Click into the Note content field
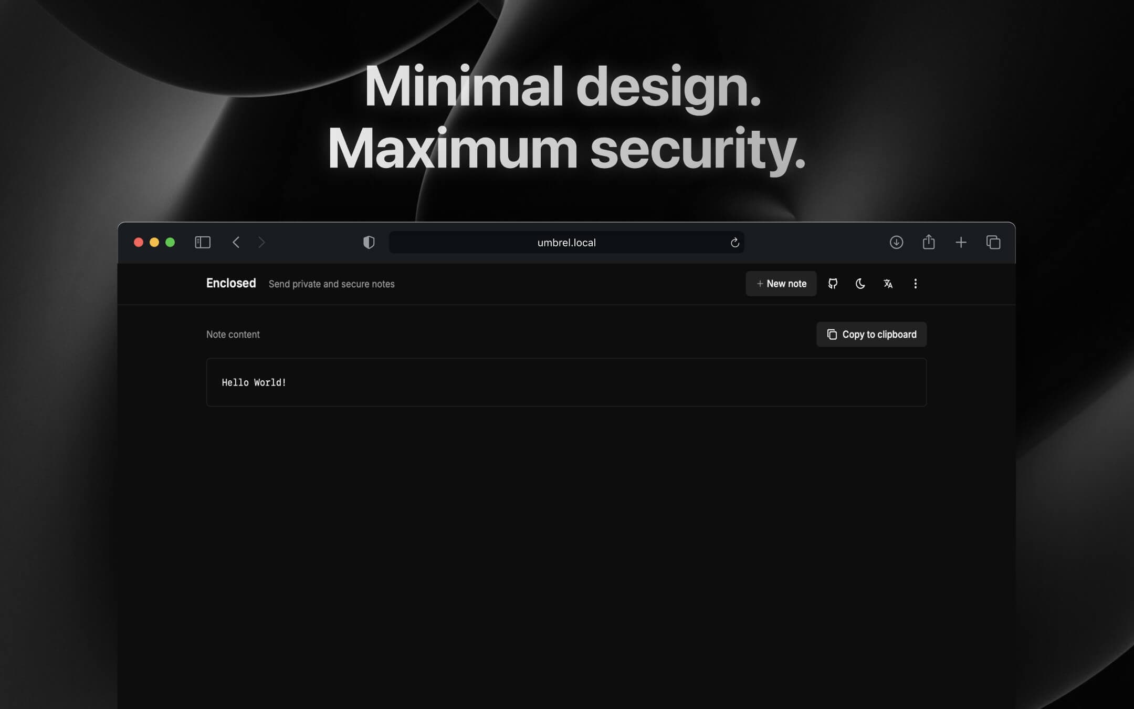 click(566, 382)
